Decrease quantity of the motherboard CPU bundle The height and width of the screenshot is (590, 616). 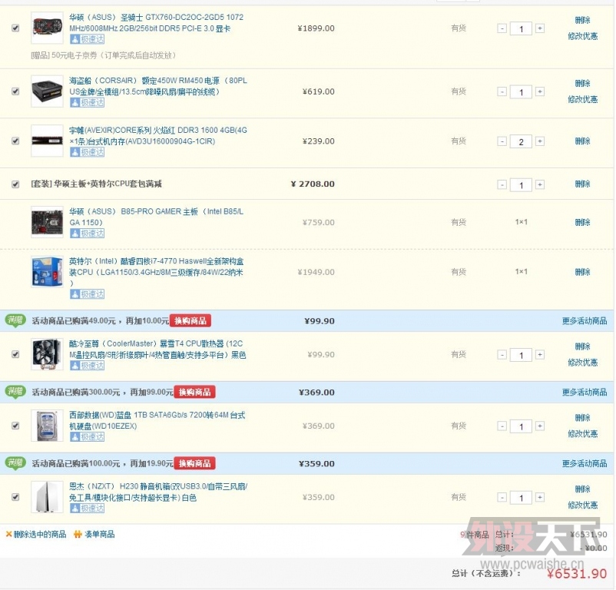[x=502, y=184]
